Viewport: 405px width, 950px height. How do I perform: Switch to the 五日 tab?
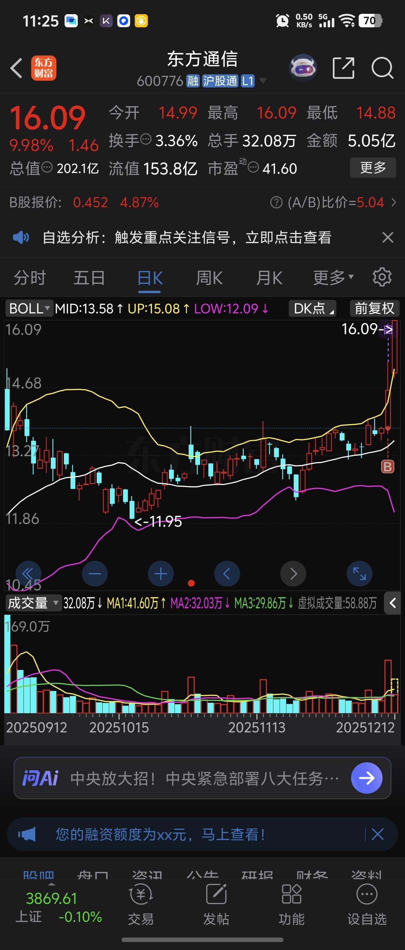(x=89, y=277)
